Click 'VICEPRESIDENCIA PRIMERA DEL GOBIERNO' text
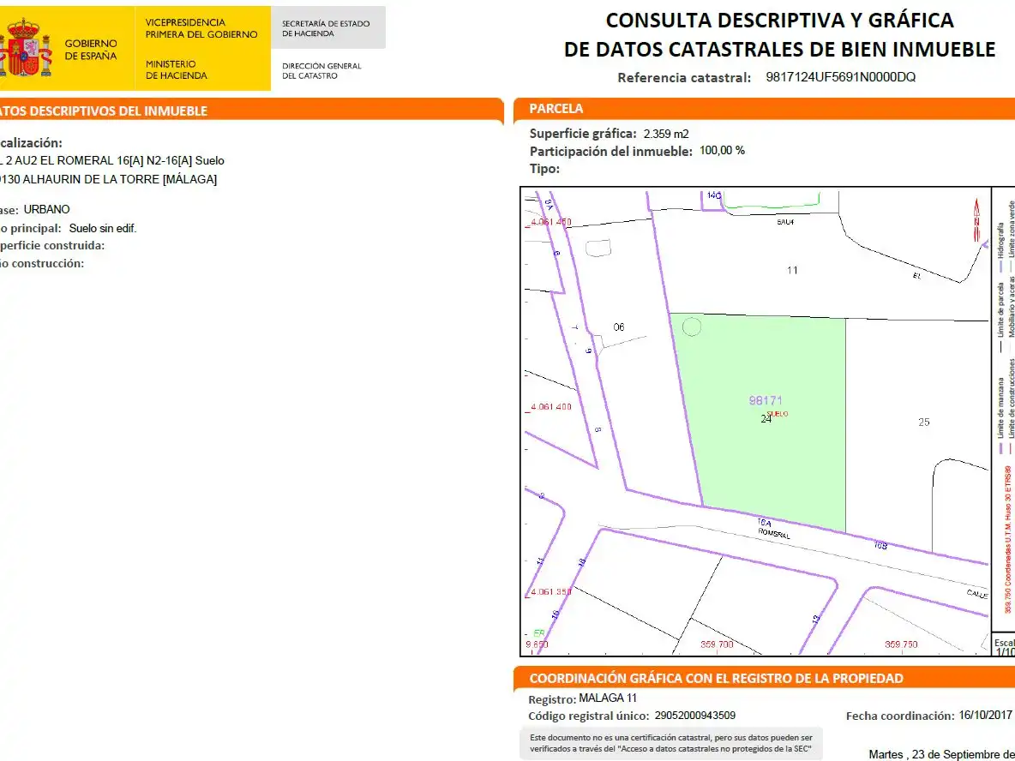 201,28
